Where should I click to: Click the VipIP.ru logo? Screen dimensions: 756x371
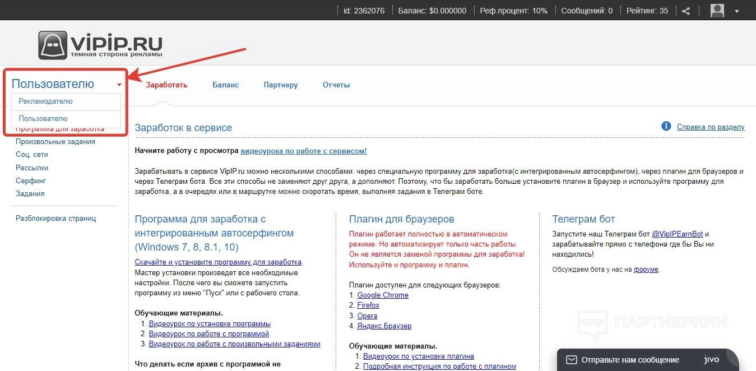pyautogui.click(x=101, y=45)
